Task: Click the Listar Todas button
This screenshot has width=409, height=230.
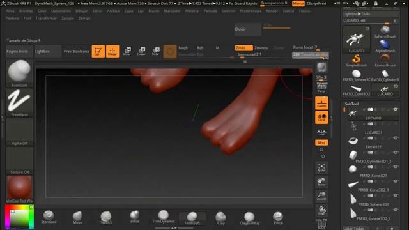Action: (356, 228)
